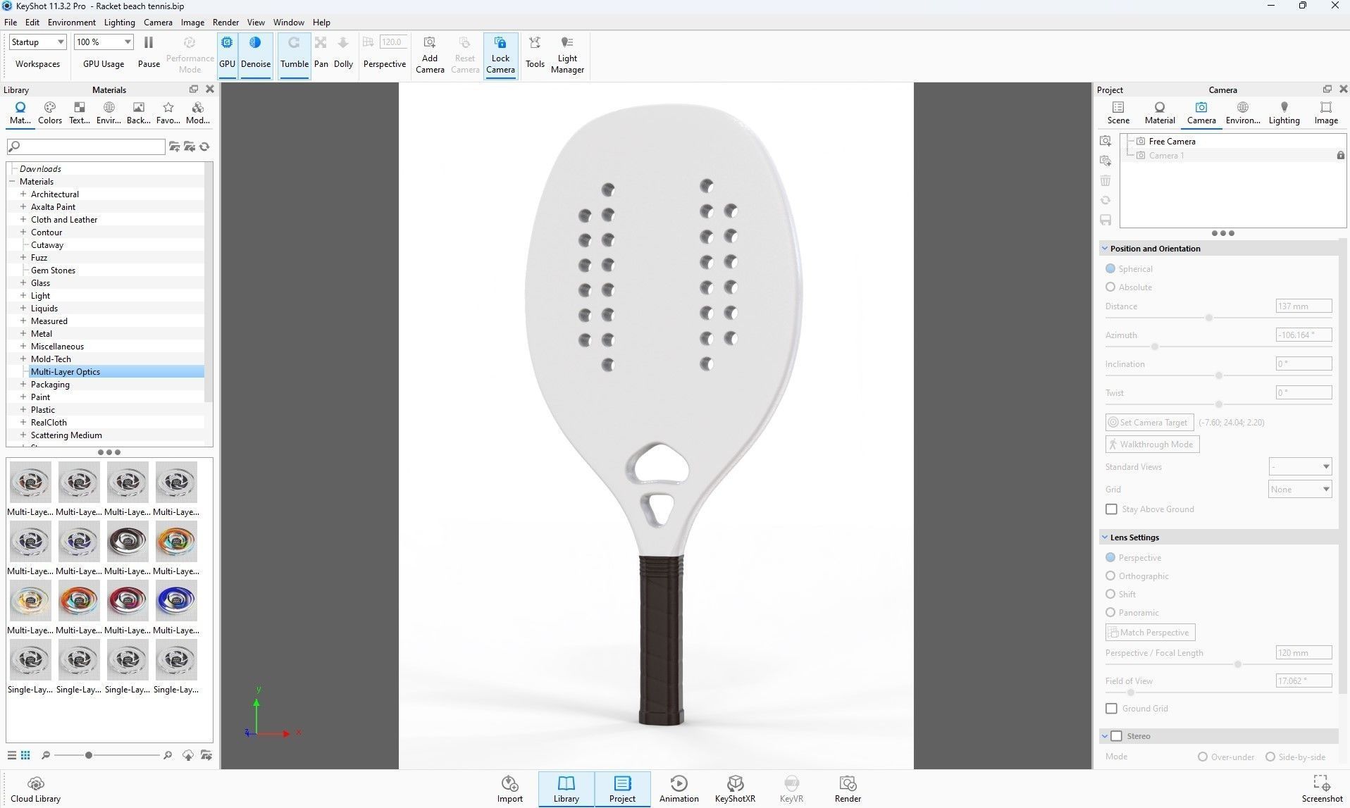
Task: Open the GPU Usage percentage dropdown
Action: (104, 42)
